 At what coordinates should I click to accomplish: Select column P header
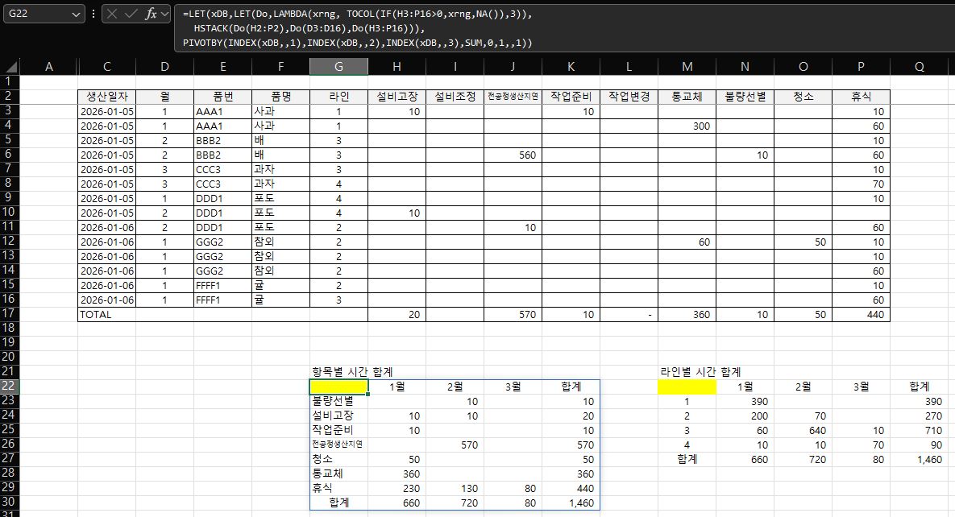pos(861,68)
